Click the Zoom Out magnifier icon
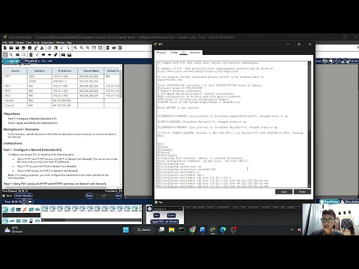Screen dimensions: 359x269 pyautogui.click(x=88, y=48)
